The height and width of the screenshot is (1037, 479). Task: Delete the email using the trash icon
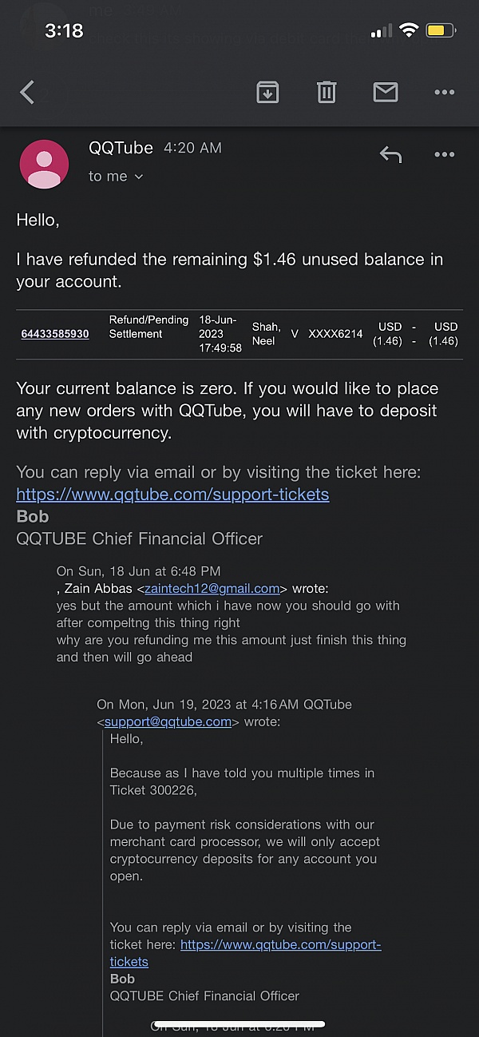(x=327, y=93)
